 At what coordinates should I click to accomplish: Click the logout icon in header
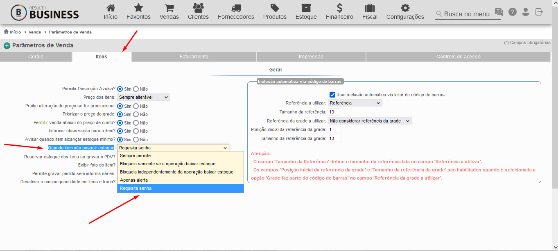click(x=539, y=12)
